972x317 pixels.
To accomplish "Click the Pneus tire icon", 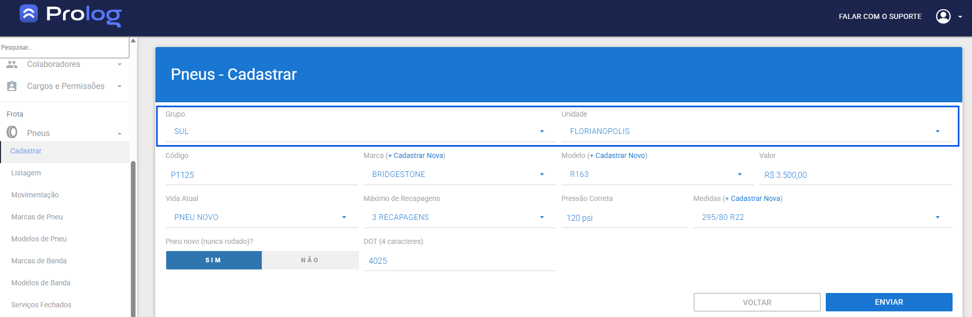I will [x=12, y=132].
